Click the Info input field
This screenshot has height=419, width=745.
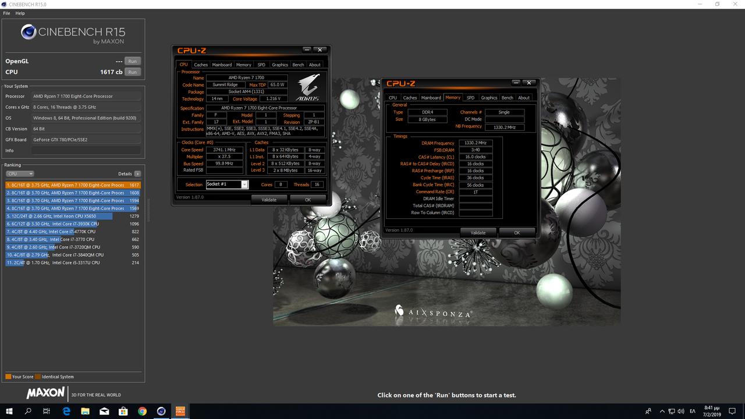point(86,151)
